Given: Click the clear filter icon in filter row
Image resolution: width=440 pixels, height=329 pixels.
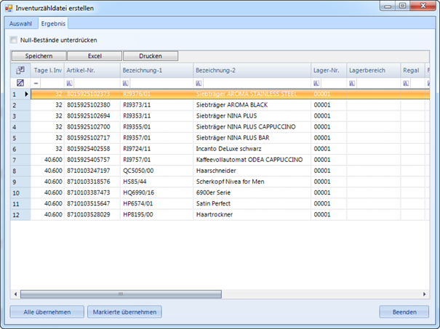Looking at the screenshot, I should (20, 83).
